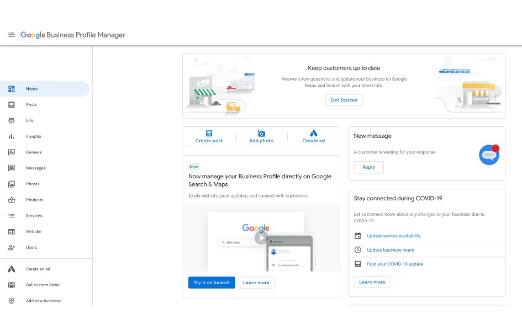Screen dimensions: 522x331
Task: Click Create an ad sidebar label
Action: pos(38,269)
